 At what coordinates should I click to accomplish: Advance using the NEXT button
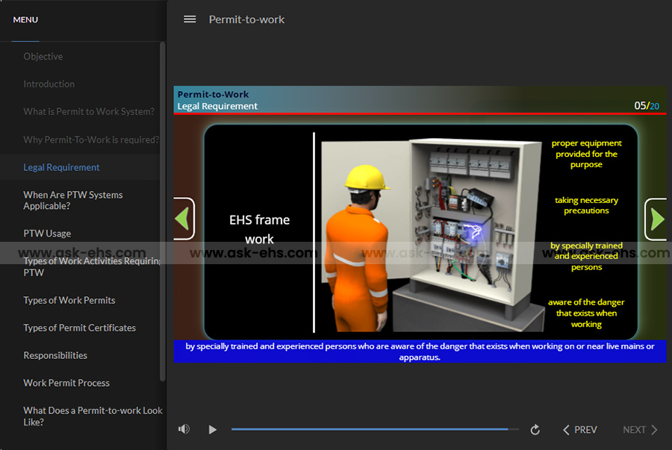640,430
